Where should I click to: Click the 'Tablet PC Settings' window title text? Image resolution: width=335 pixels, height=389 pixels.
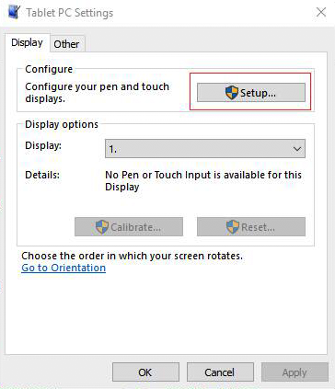point(70,13)
